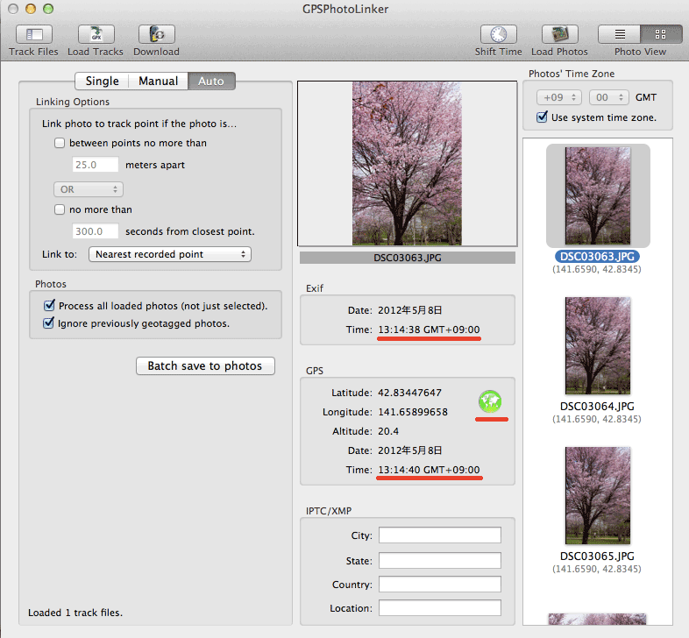
Task: Select the DSC03064.JPG thumbnail
Action: point(598,346)
